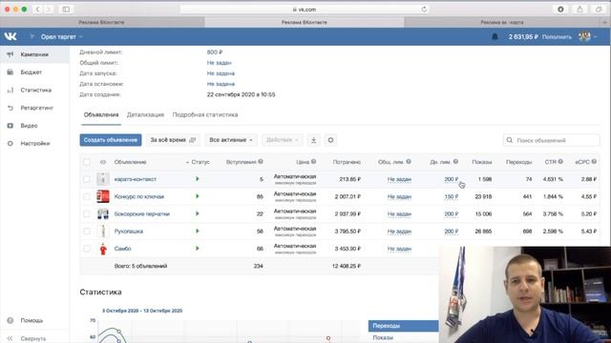Tick the checkbox for Боксерские перчатки
Viewport: 611px width, 343px height.
(x=87, y=213)
